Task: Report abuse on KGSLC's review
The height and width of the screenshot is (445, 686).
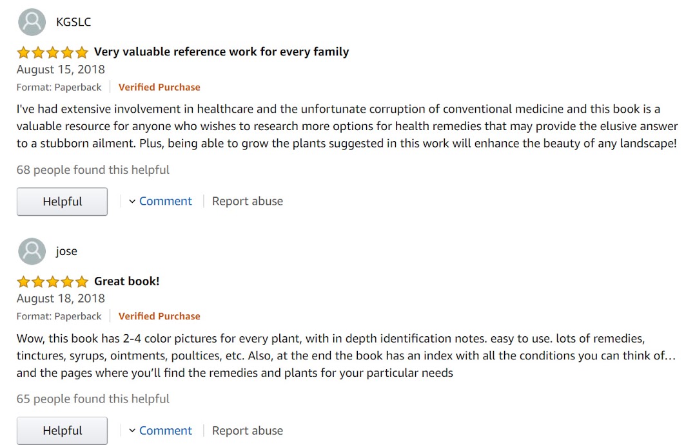Action: click(248, 201)
